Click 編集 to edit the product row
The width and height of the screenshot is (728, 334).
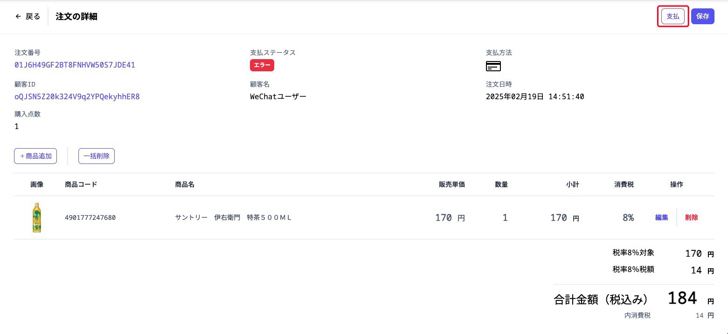click(x=661, y=217)
